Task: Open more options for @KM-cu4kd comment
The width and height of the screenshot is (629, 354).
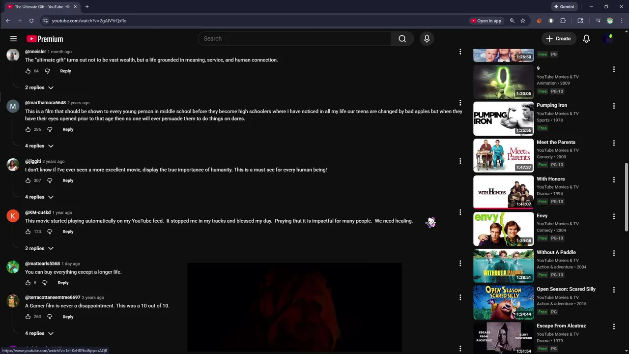Action: (460, 212)
